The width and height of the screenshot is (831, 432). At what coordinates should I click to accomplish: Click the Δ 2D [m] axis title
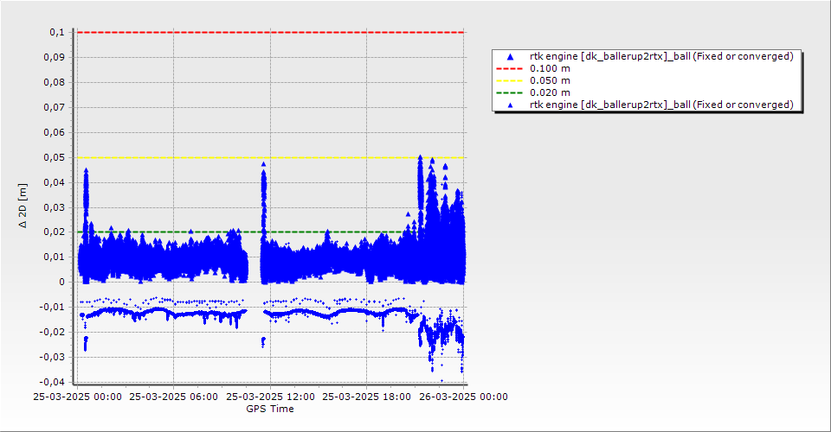click(x=23, y=206)
